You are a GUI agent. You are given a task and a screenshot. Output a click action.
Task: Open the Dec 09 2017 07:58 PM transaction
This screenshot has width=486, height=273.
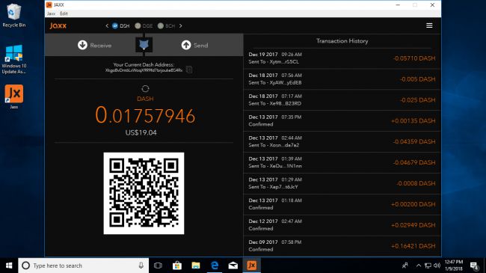coord(342,245)
